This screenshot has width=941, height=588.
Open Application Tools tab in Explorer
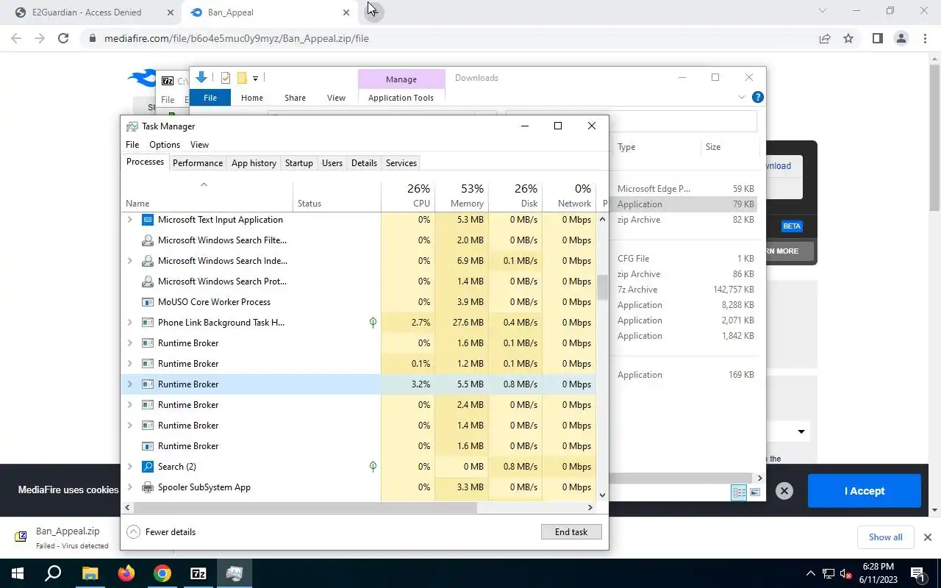click(x=401, y=98)
